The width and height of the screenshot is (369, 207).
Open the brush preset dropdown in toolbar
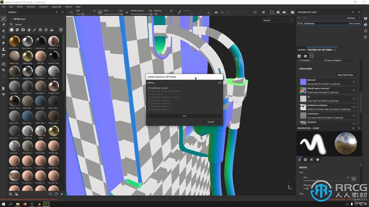tap(71, 12)
